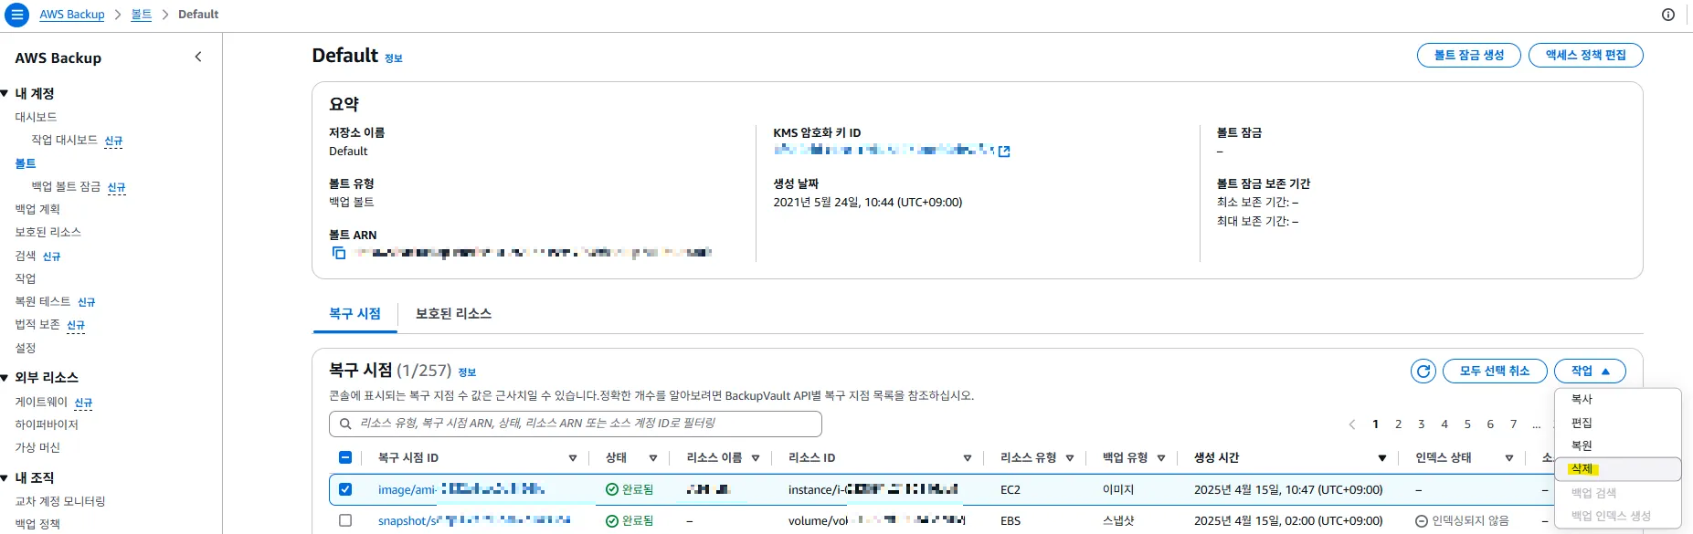Refresh the recovery points list
The height and width of the screenshot is (534, 1693).
tap(1423, 372)
